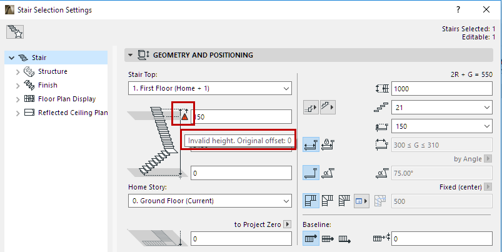502x252 pixels.
Task: Select Floor Plan Display in the tree
Action: coord(66,99)
